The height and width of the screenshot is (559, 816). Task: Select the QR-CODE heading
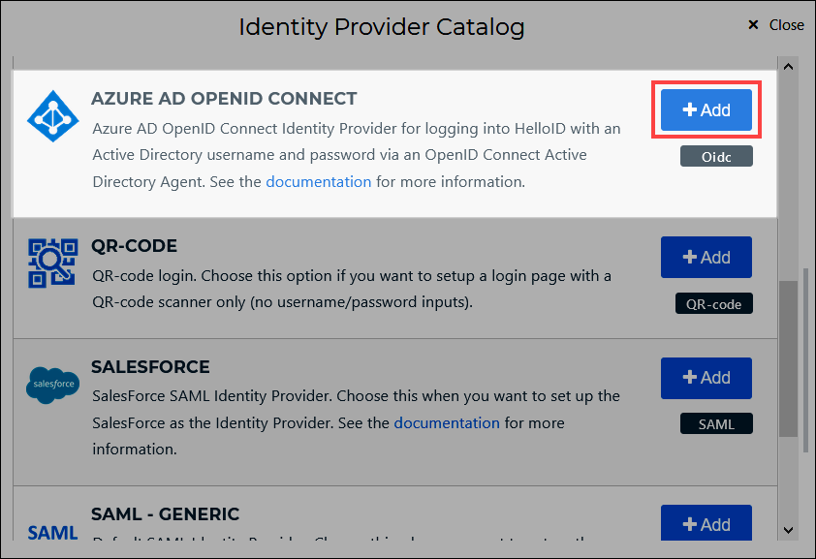click(x=135, y=245)
